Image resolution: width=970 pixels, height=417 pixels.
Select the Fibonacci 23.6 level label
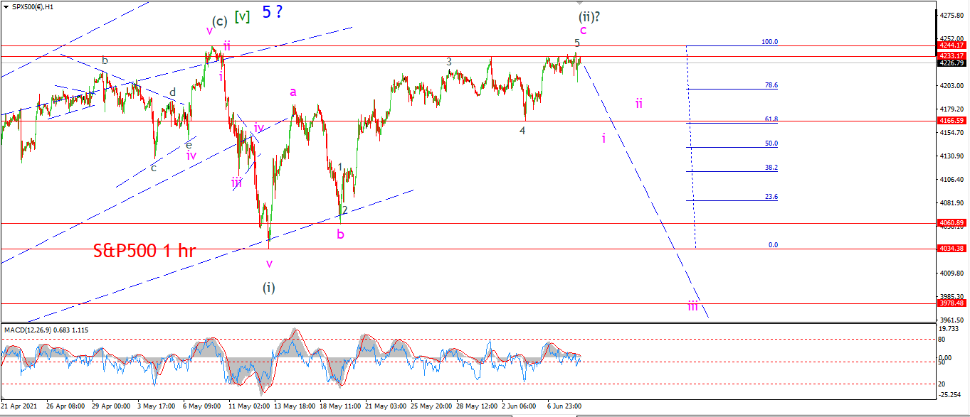(x=771, y=197)
